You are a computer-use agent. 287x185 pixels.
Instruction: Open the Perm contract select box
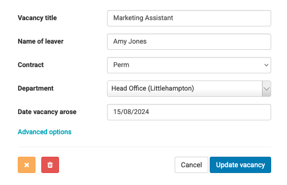click(x=189, y=65)
